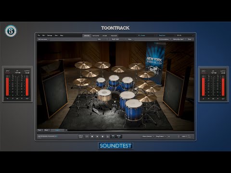The image size is (231, 173).
Task: Toggle Follow Host button
Action: point(81,136)
